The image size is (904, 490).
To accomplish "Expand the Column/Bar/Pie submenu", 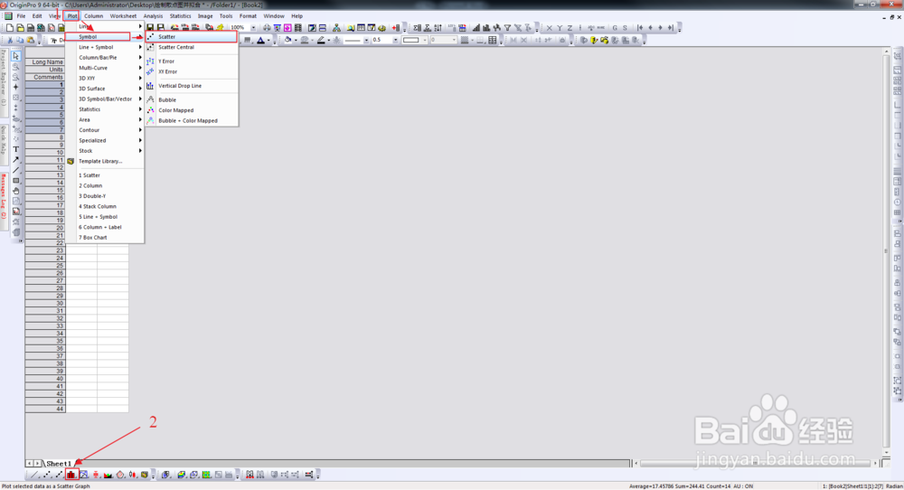I will [x=104, y=58].
